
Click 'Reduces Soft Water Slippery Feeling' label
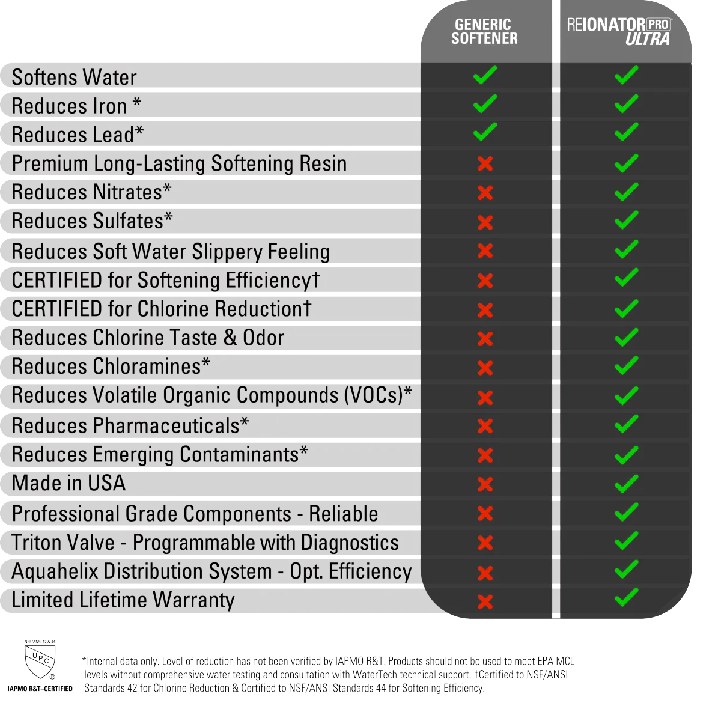click(171, 252)
